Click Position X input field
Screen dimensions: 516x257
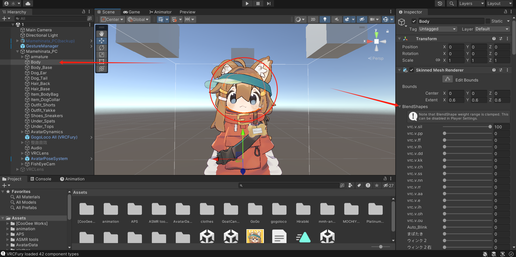(456, 47)
